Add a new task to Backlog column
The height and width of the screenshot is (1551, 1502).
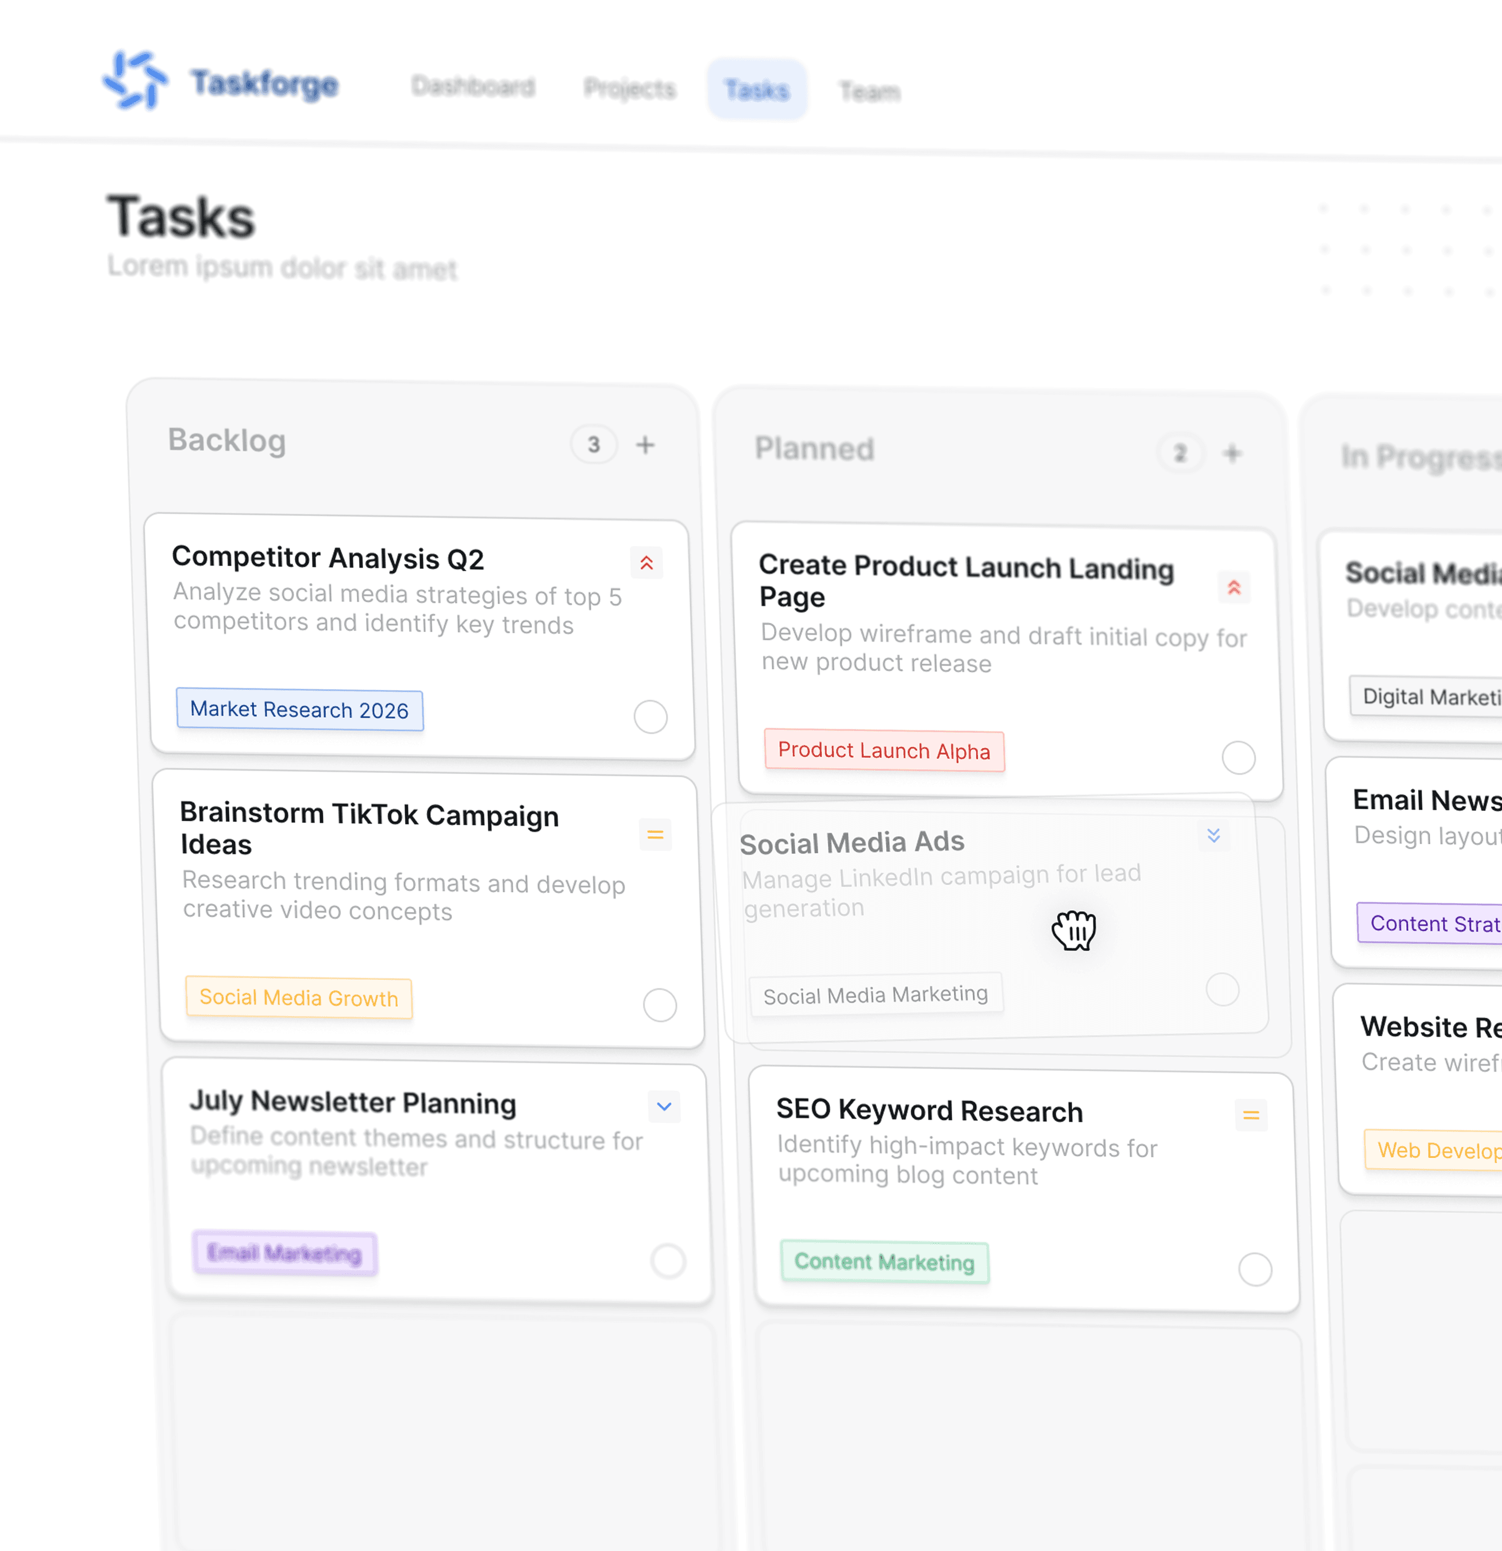[x=645, y=445]
